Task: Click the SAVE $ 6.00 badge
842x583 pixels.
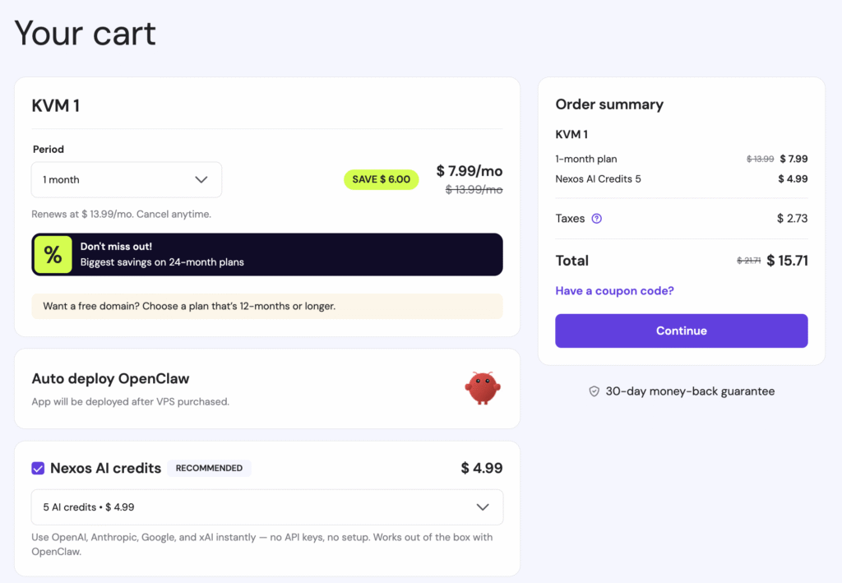Action: [381, 179]
